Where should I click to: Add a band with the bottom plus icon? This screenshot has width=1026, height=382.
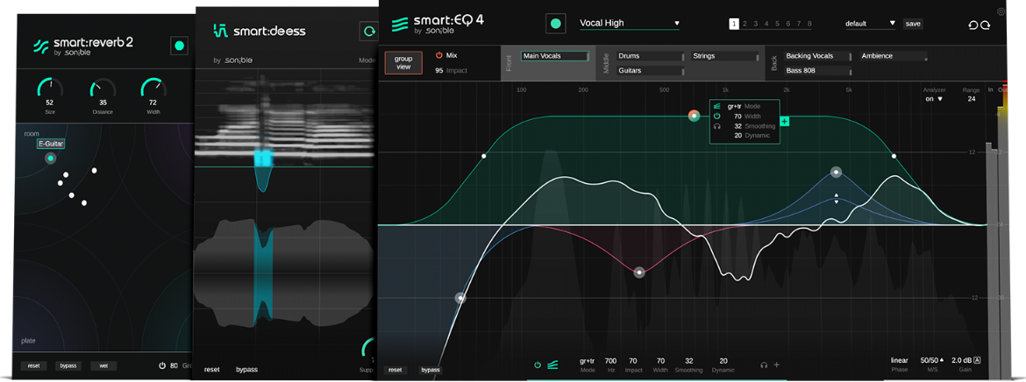click(x=776, y=364)
